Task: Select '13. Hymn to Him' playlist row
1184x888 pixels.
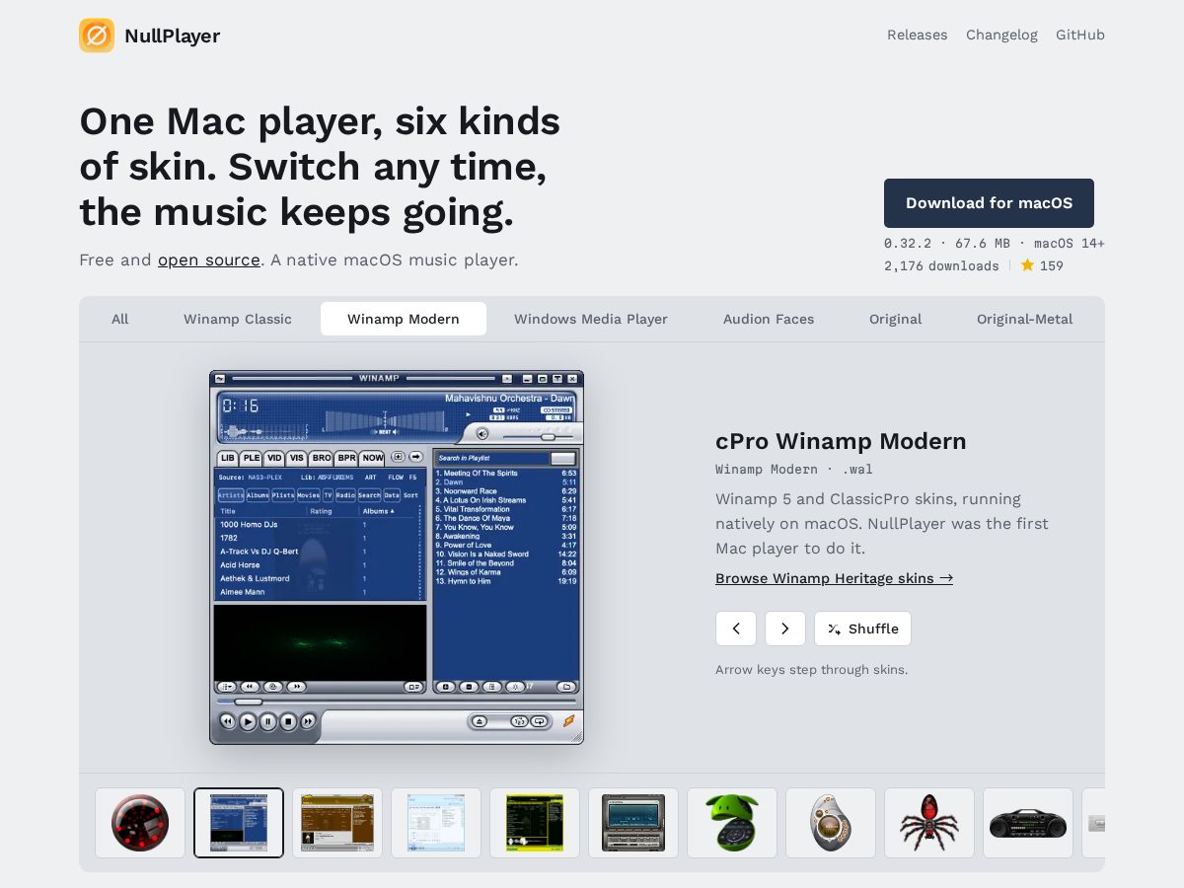Action: click(x=506, y=581)
